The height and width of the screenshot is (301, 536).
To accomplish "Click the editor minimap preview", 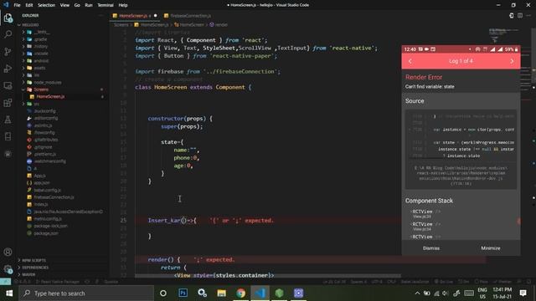I will pyautogui.click(x=504, y=35).
